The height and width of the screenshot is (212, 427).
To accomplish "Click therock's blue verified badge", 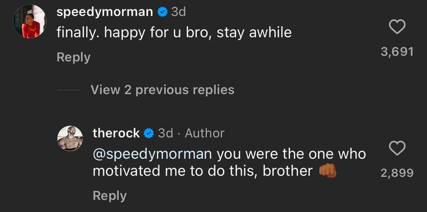I will point(149,134).
